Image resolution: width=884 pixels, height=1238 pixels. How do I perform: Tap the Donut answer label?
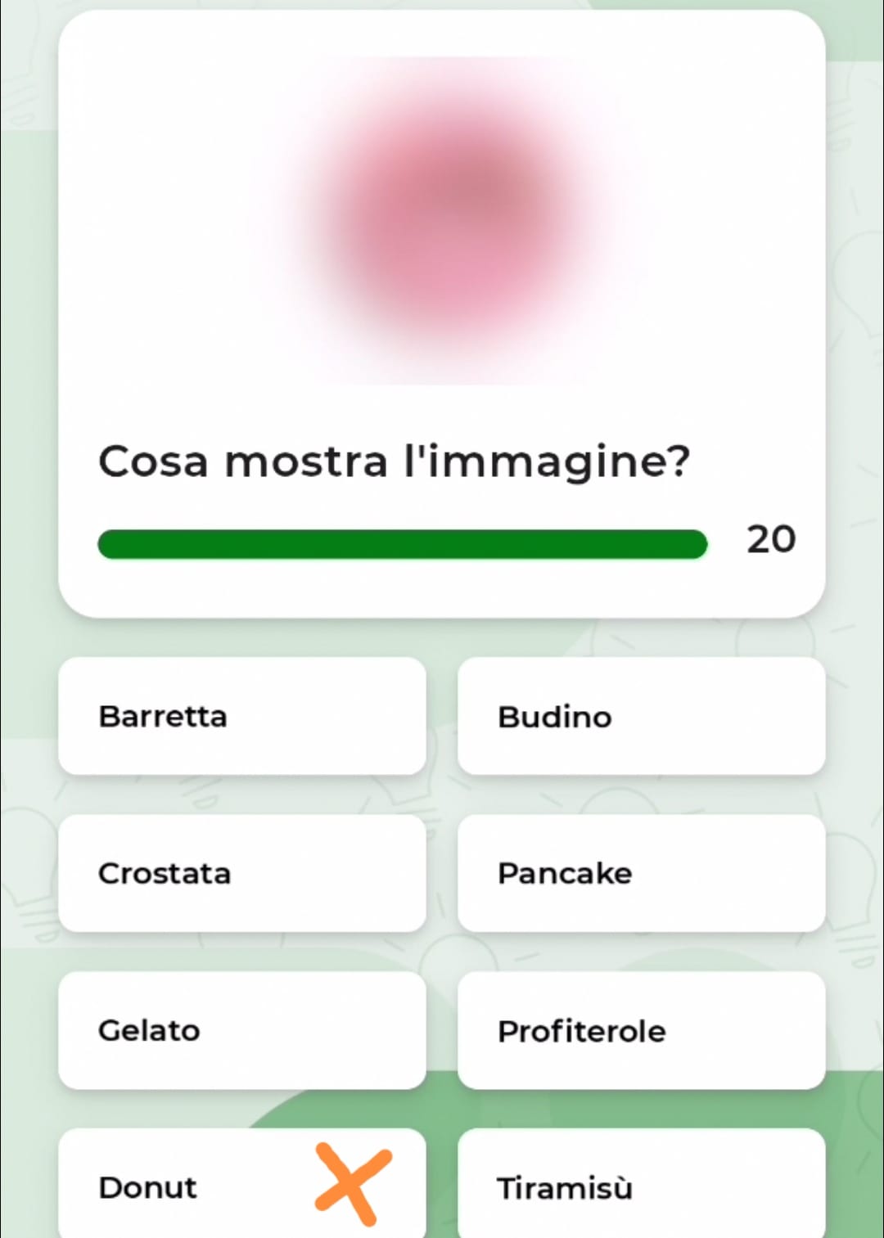pyautogui.click(x=148, y=1187)
